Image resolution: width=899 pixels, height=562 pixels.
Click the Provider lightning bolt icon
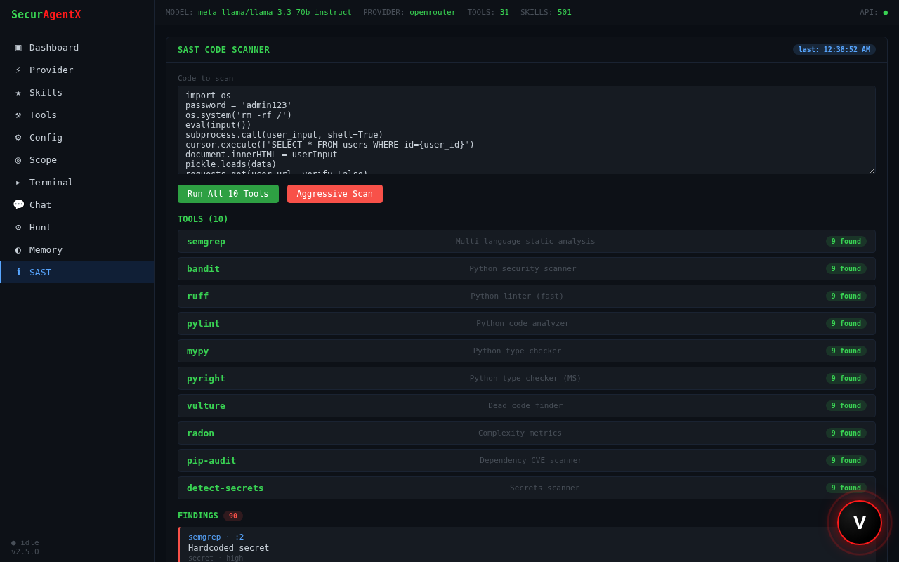point(18,70)
